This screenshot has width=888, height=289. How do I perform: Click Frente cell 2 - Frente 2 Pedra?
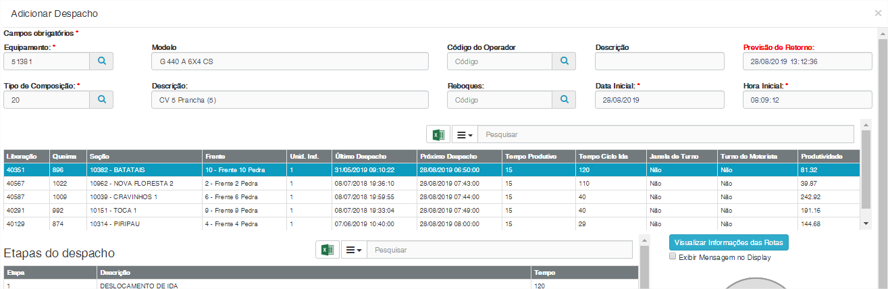coord(244,183)
